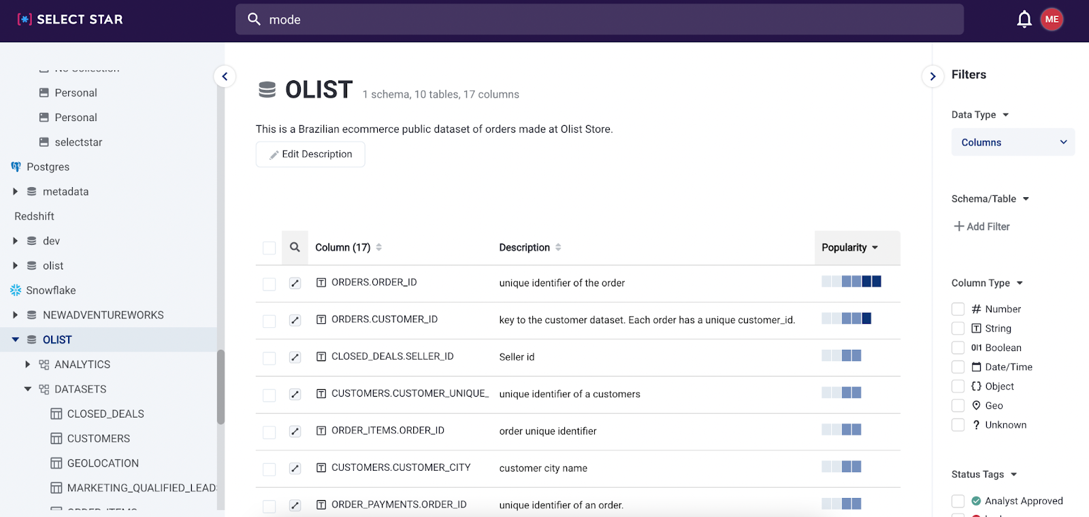
Task: Enable the String column type filter
Action: pyautogui.click(x=958, y=328)
